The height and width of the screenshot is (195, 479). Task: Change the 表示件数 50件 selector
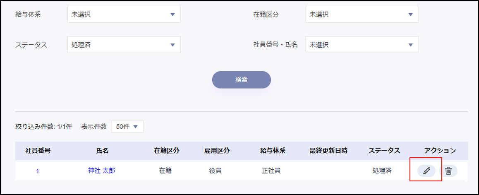point(127,127)
